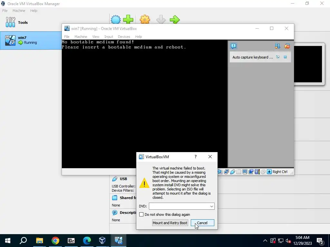Click the muted volume tray icon
The width and height of the screenshot is (330, 247).
point(288,241)
